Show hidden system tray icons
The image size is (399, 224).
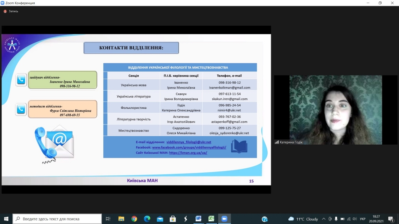[x=323, y=219]
